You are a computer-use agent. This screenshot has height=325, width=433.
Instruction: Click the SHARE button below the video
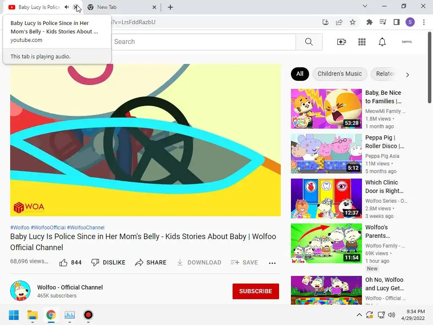(x=151, y=262)
